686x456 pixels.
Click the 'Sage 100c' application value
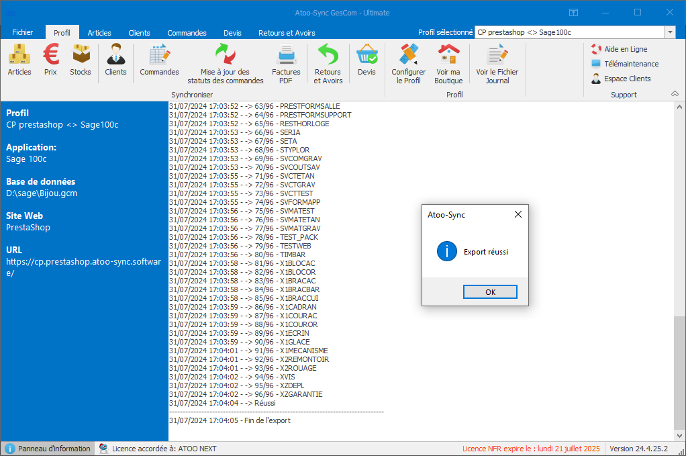(26, 159)
